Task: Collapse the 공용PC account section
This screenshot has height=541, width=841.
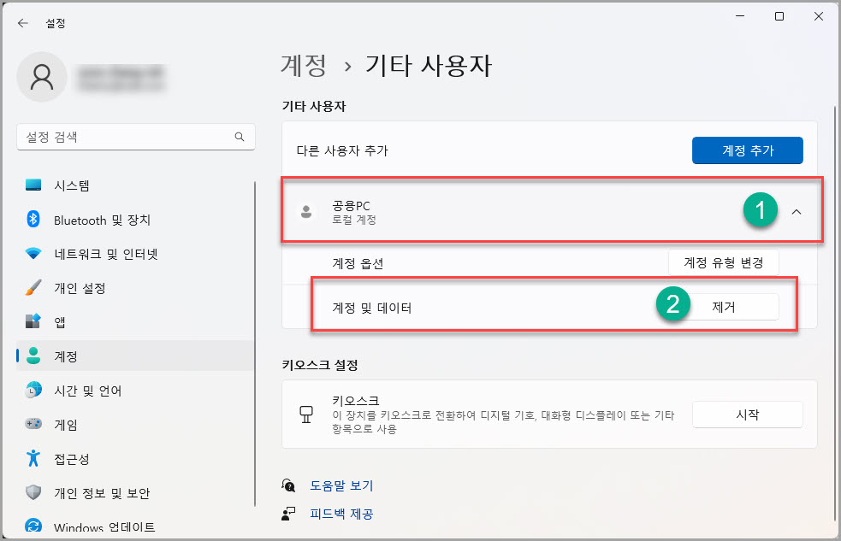Action: 797,211
